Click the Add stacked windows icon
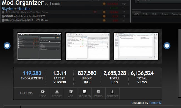 [x=71, y=92]
